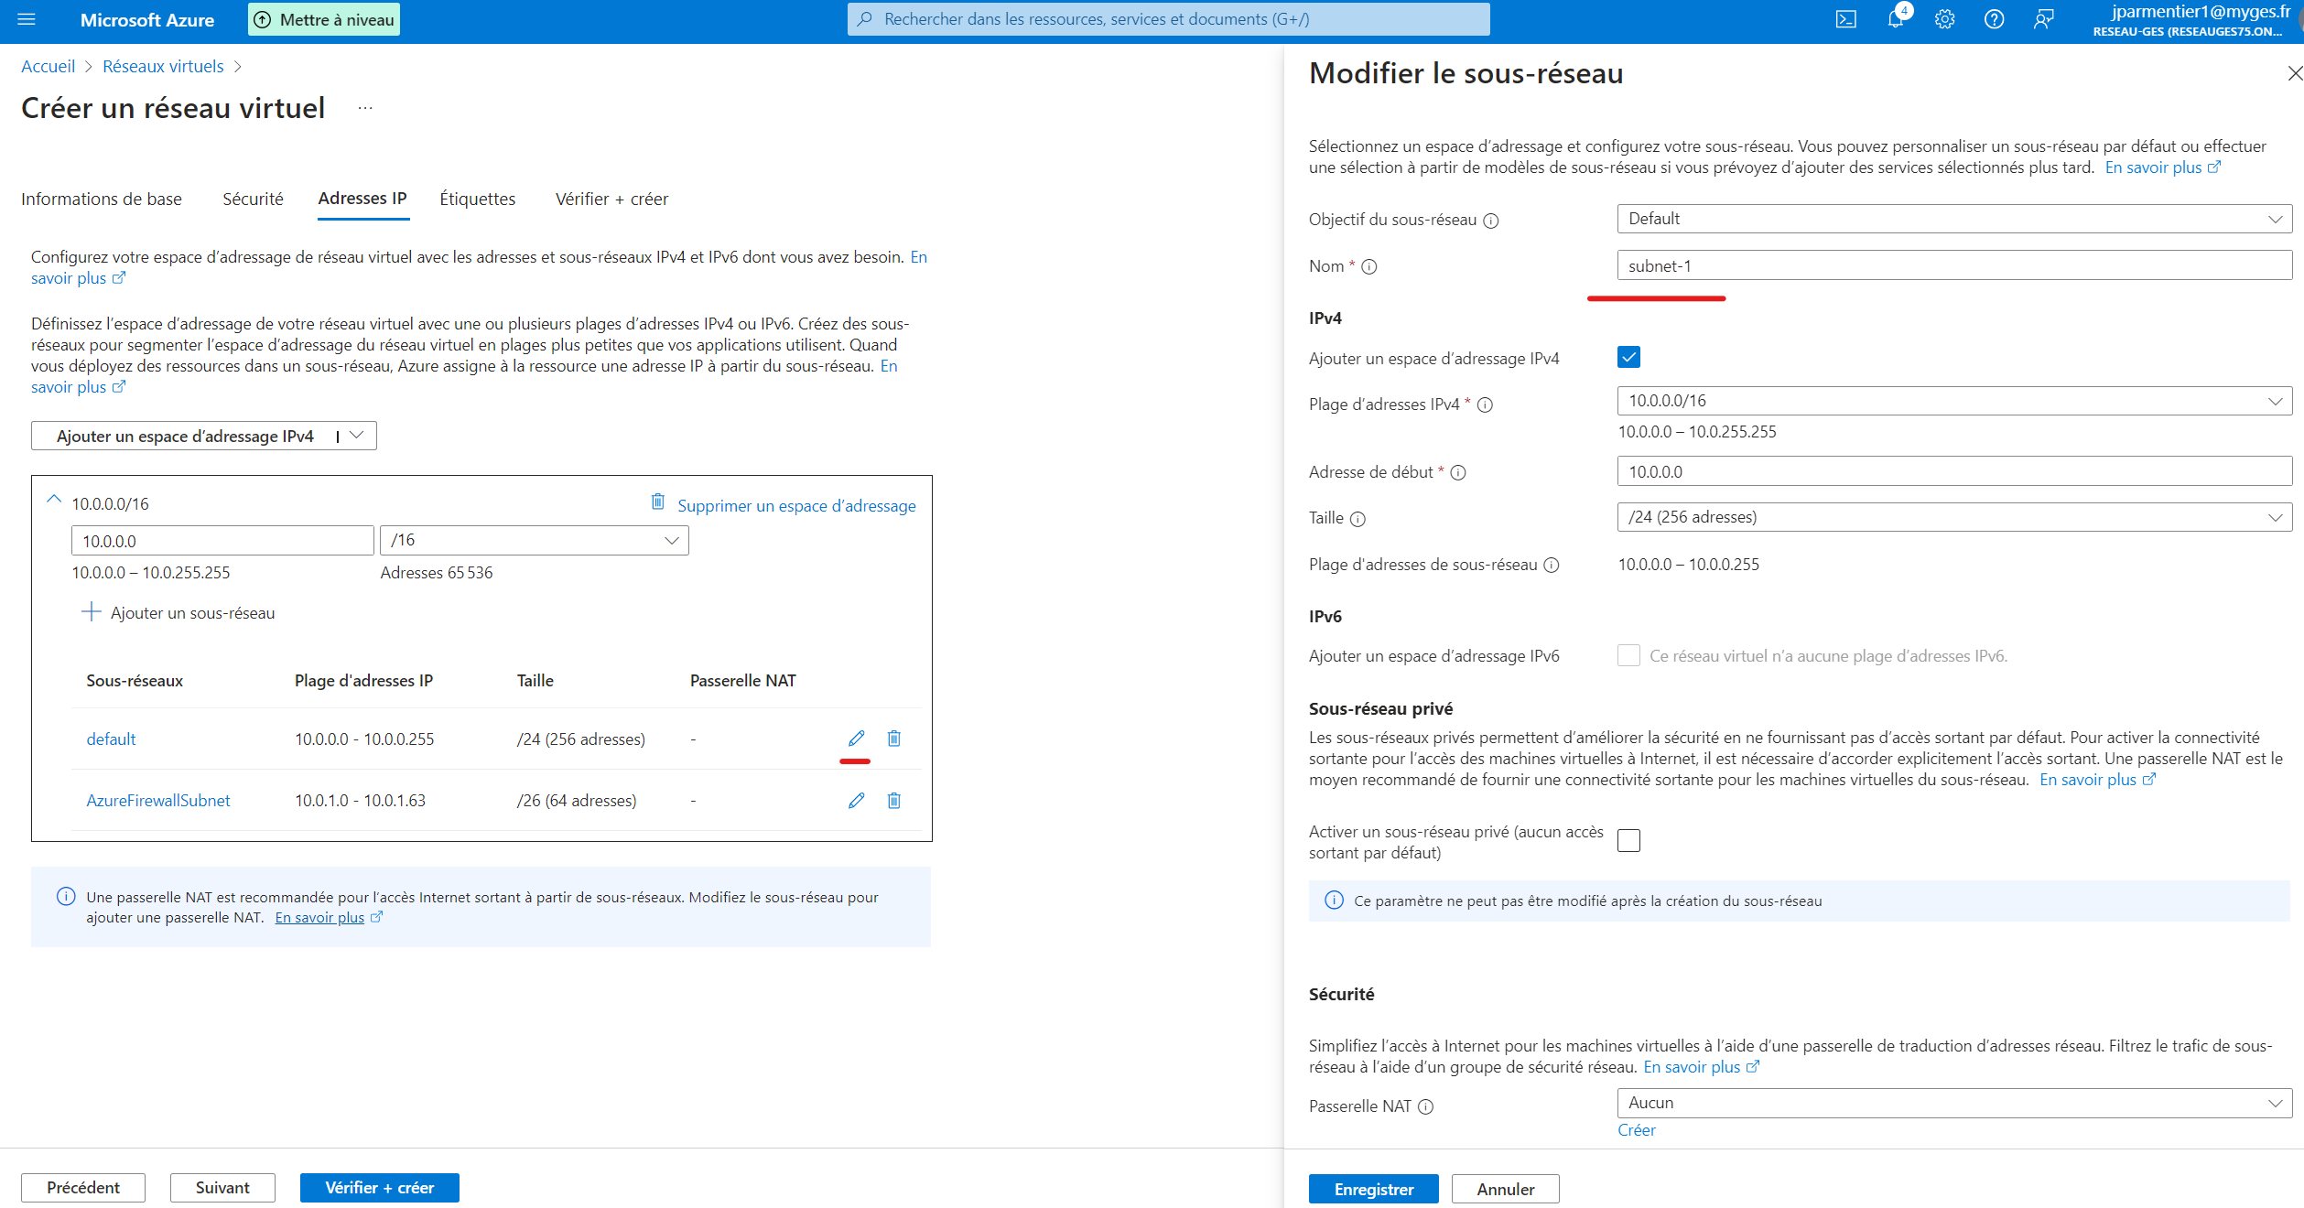Click the Enregistrer button
This screenshot has width=2304, height=1208.
(1373, 1189)
